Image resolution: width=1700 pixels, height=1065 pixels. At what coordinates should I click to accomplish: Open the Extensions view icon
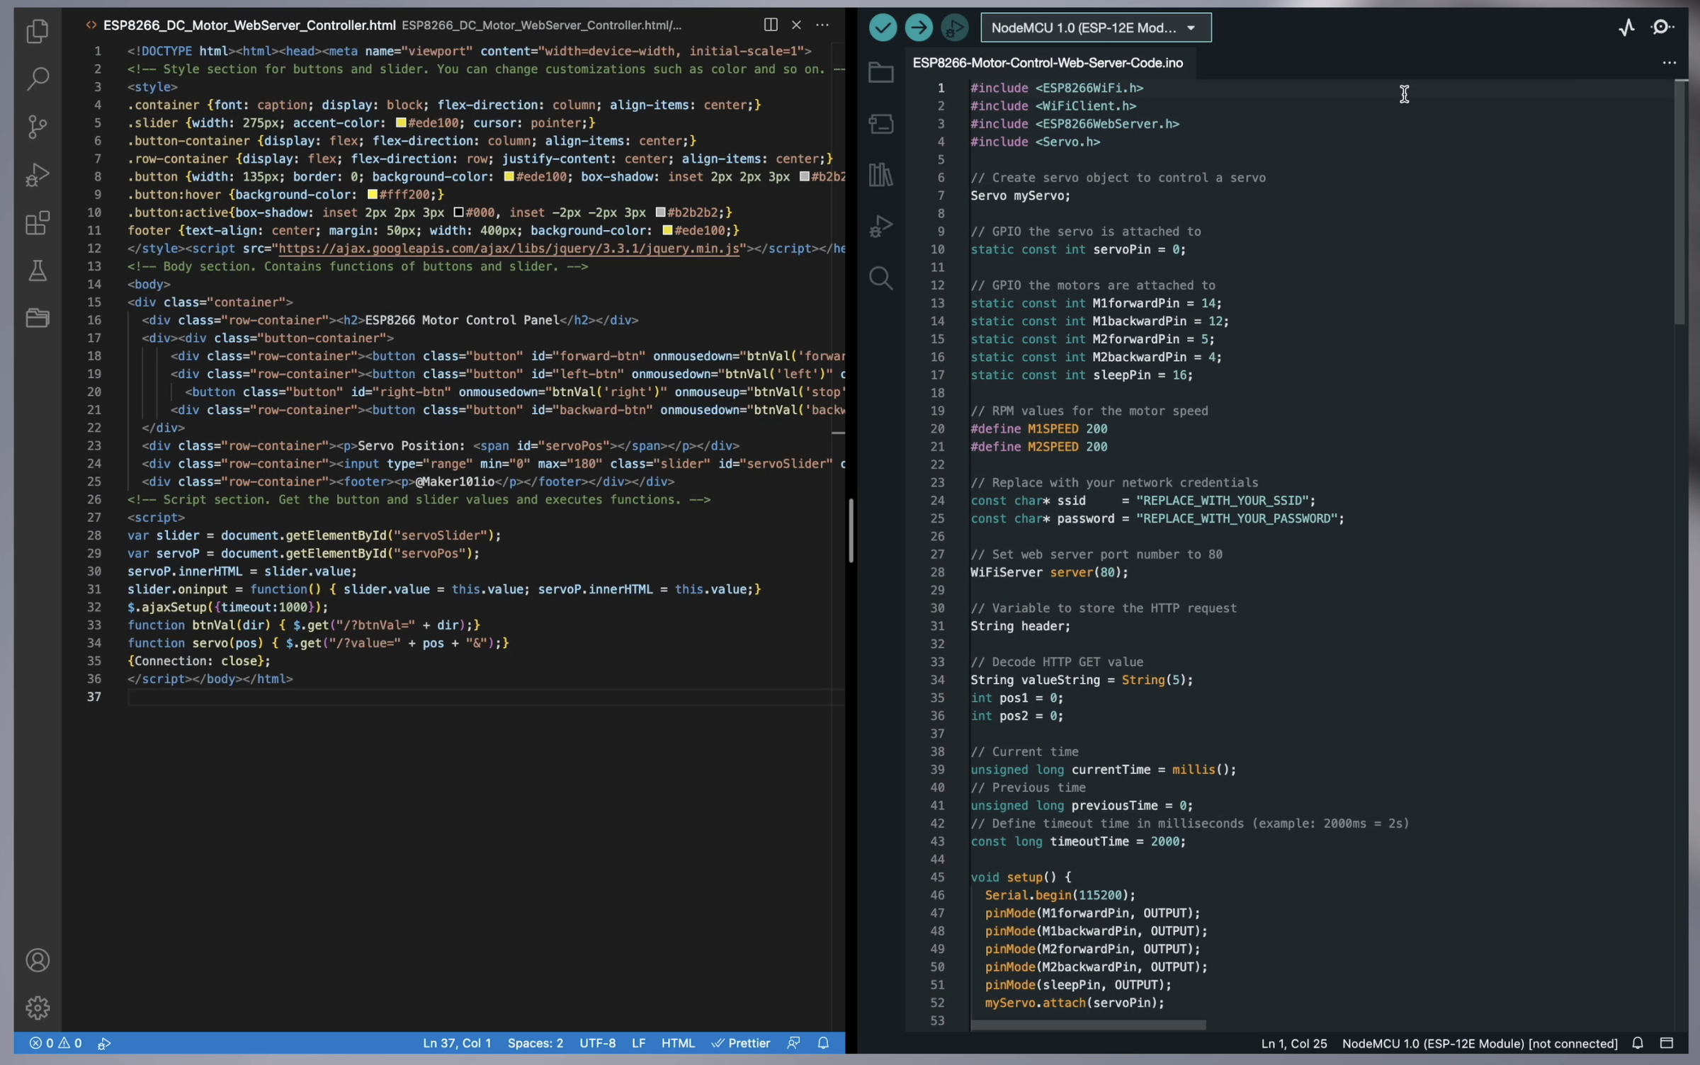pos(38,224)
